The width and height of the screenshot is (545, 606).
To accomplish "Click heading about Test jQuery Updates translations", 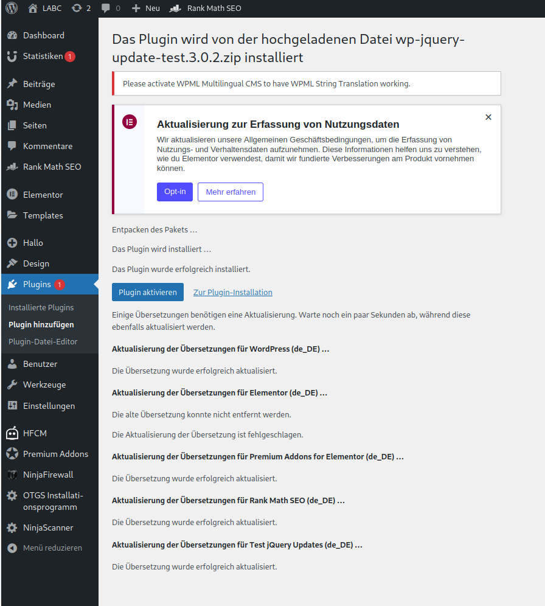I will [237, 545].
